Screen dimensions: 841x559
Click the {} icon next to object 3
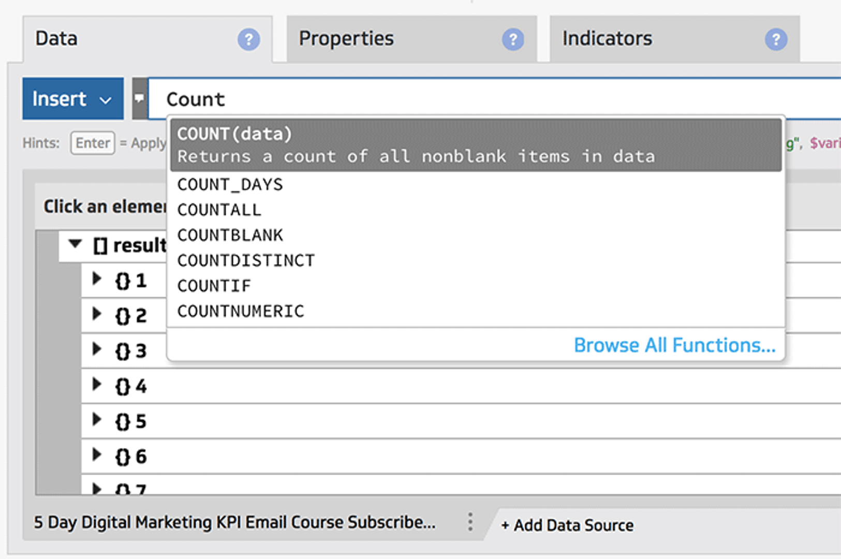(x=123, y=350)
